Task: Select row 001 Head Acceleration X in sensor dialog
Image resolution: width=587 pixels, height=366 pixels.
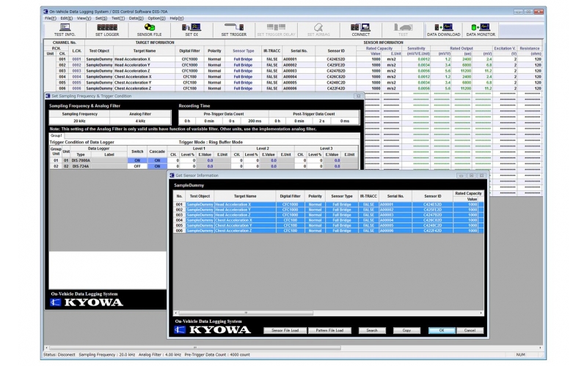Action: tap(328, 204)
